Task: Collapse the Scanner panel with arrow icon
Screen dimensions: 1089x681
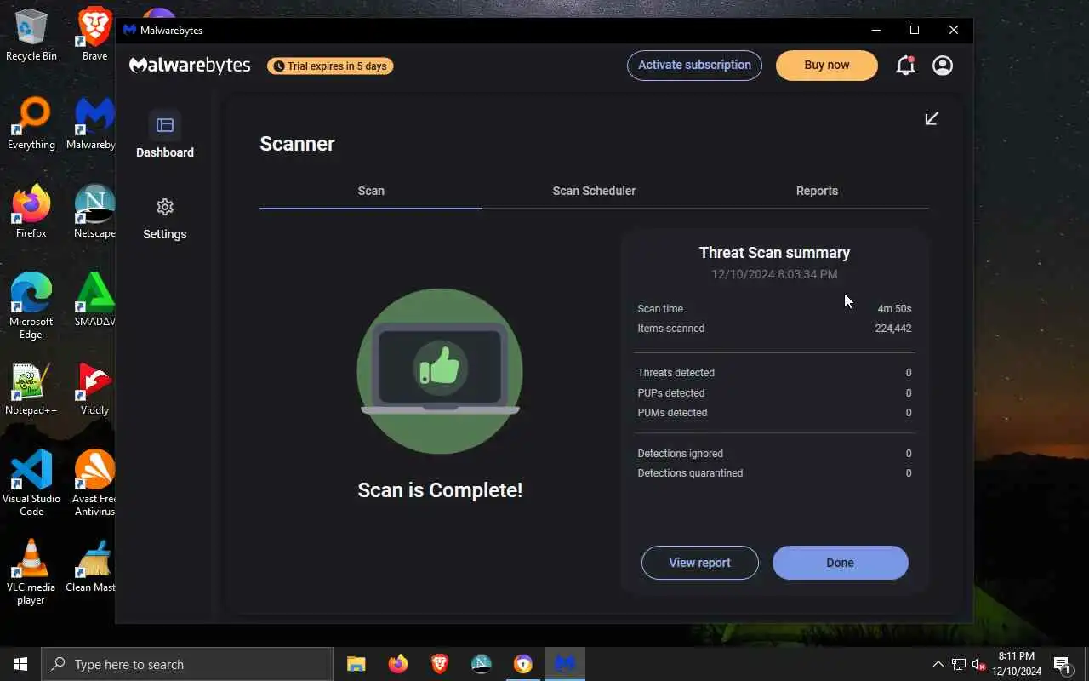Action: coord(932,118)
